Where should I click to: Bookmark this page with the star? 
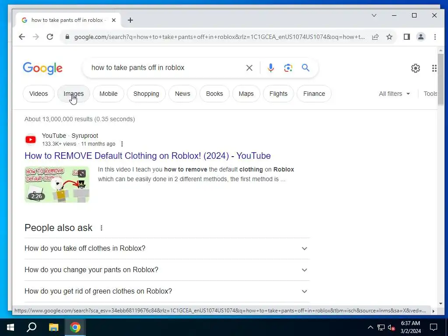389,37
